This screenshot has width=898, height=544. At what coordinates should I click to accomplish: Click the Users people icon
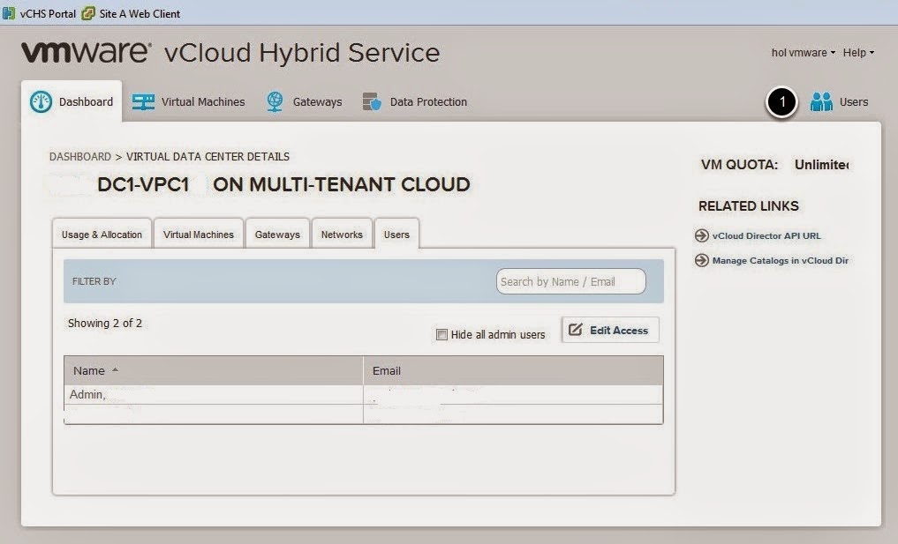(x=821, y=101)
